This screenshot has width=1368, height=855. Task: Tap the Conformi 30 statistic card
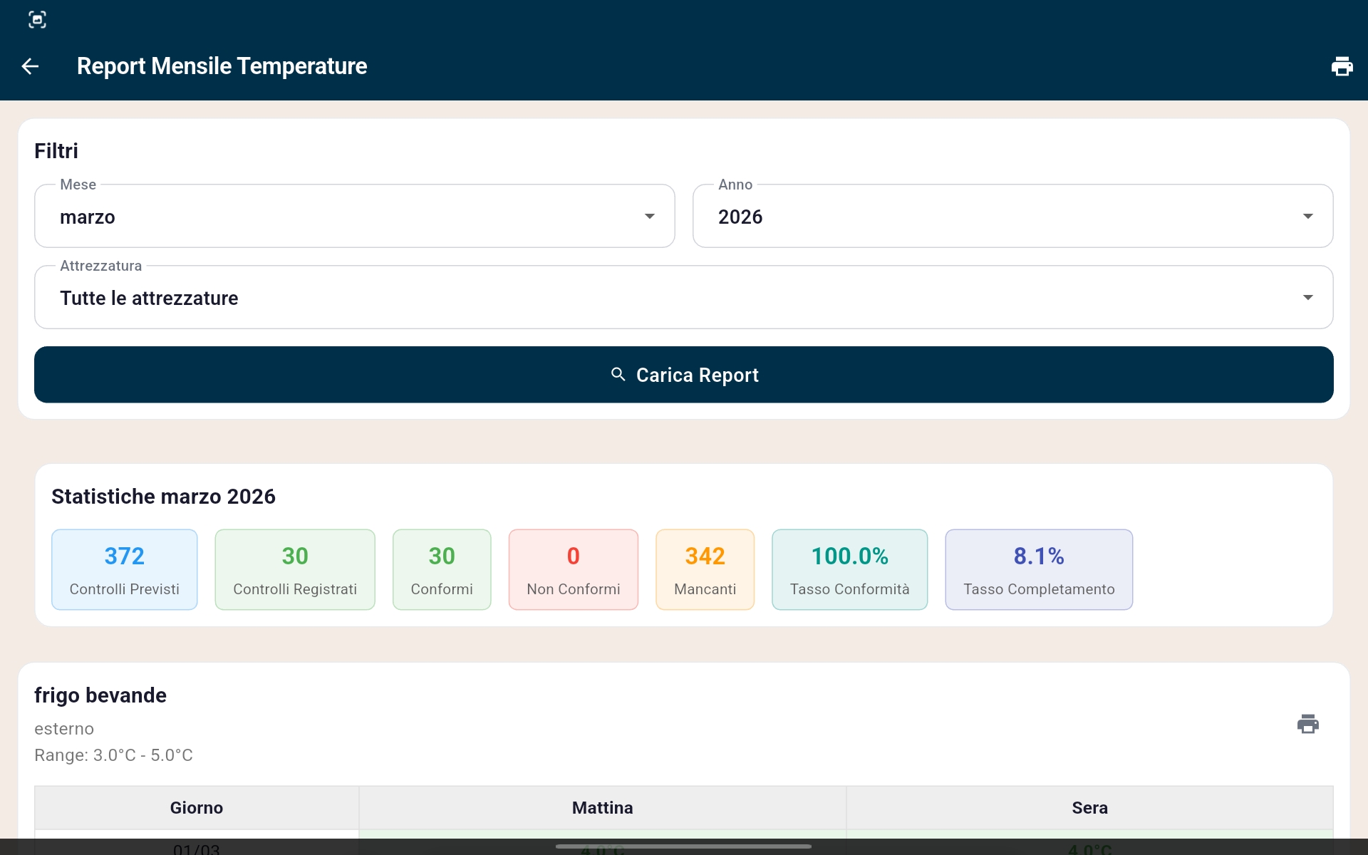441,569
